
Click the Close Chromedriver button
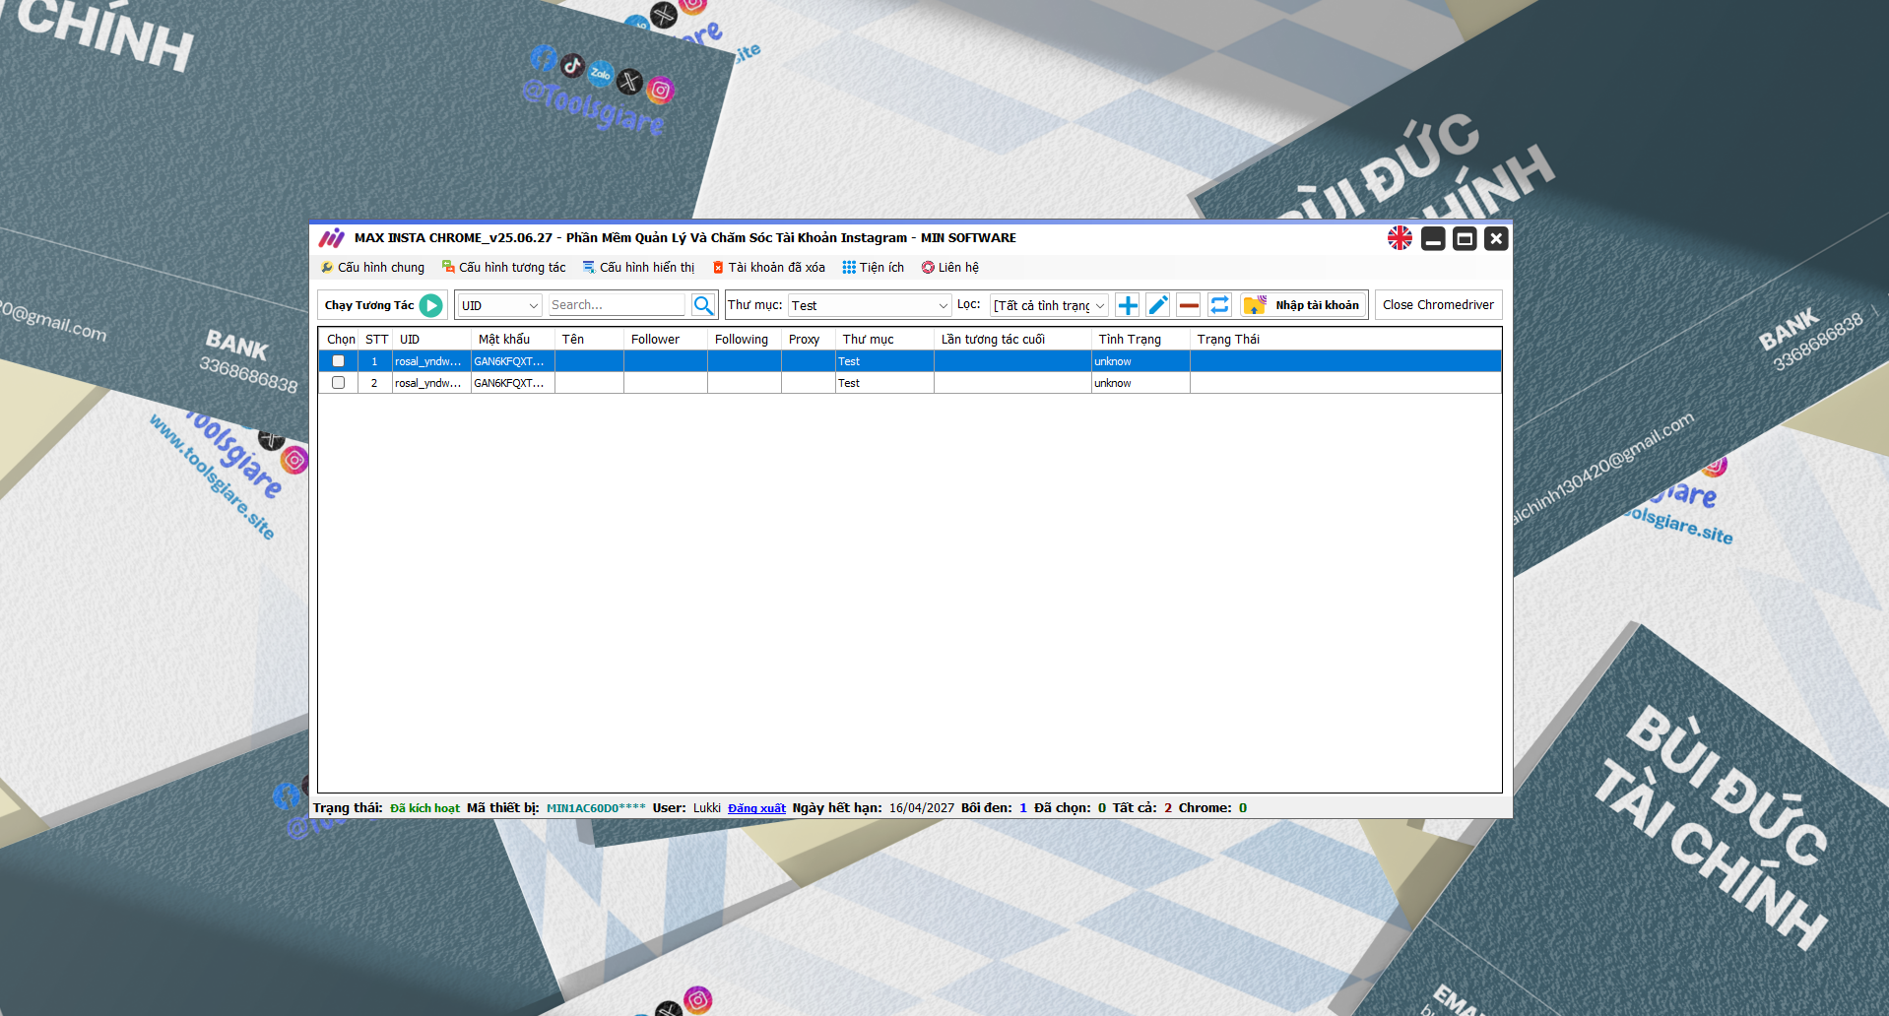(x=1438, y=305)
